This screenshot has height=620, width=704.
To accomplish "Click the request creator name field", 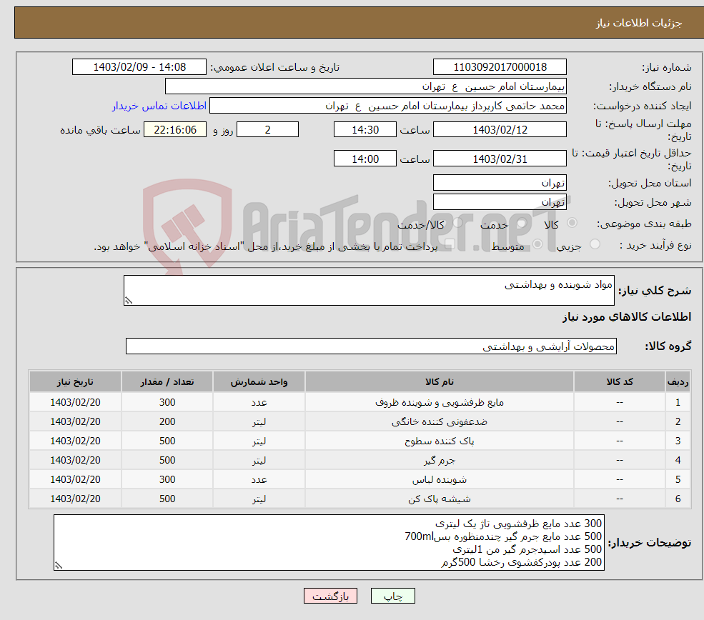I will tap(388, 106).
